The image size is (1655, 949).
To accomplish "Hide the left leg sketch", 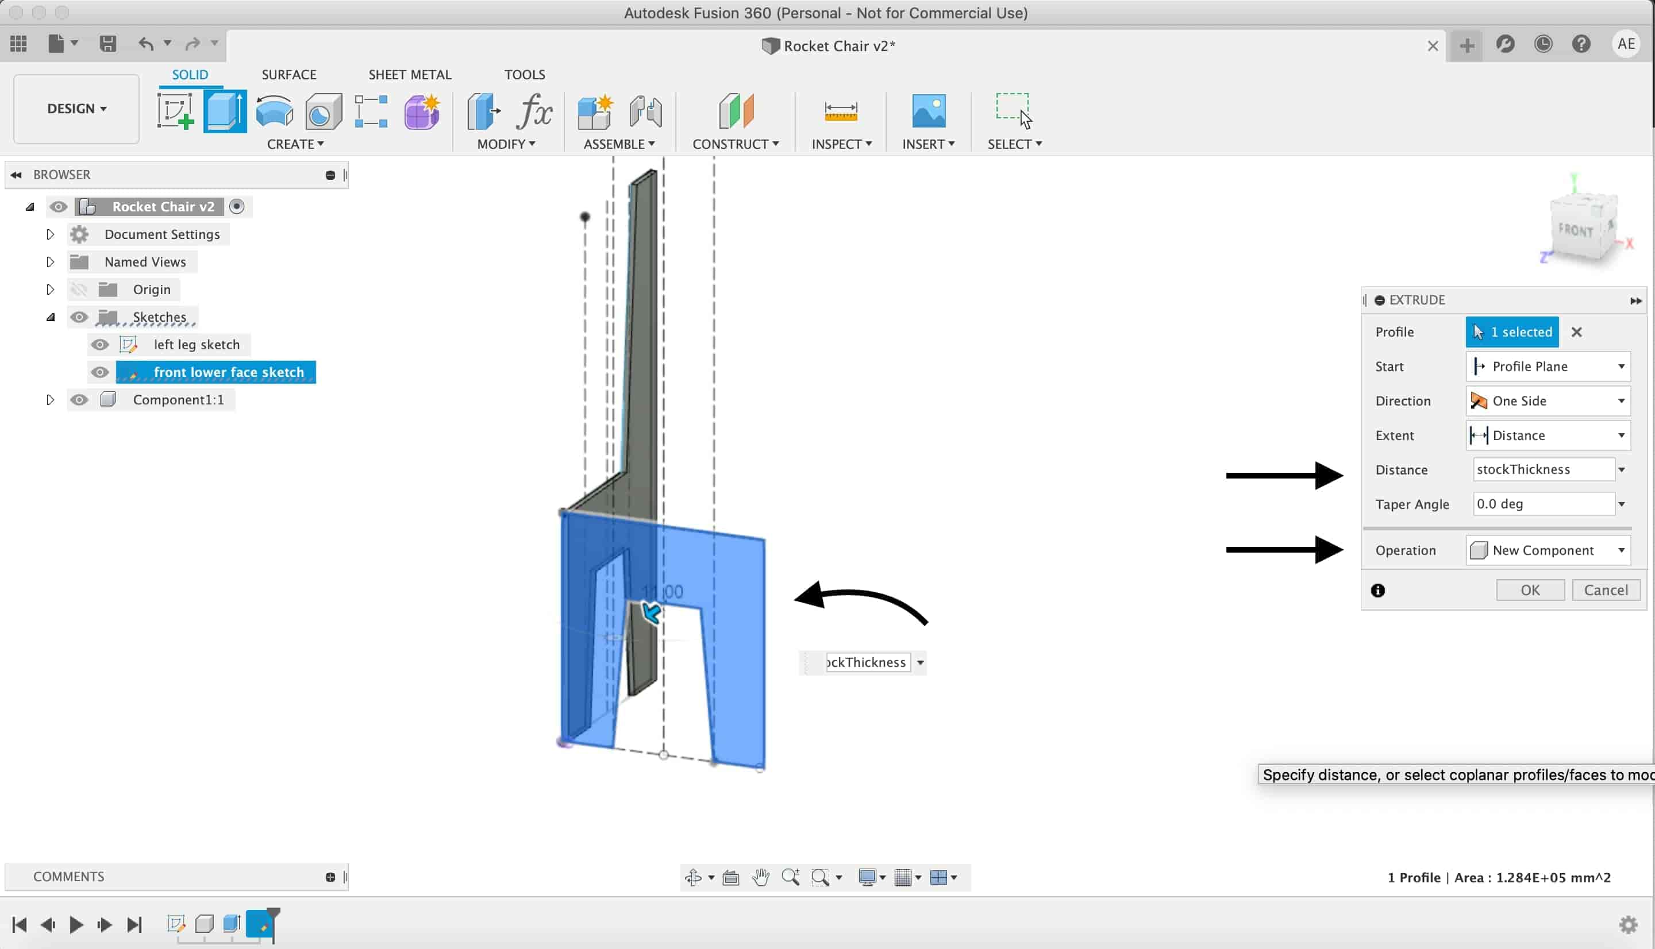I will [x=100, y=345].
